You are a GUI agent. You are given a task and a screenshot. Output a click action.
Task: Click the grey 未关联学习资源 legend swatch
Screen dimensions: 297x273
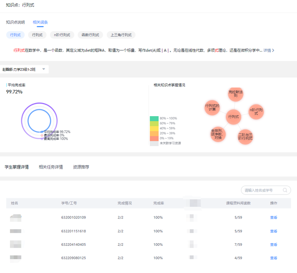pos(154,143)
